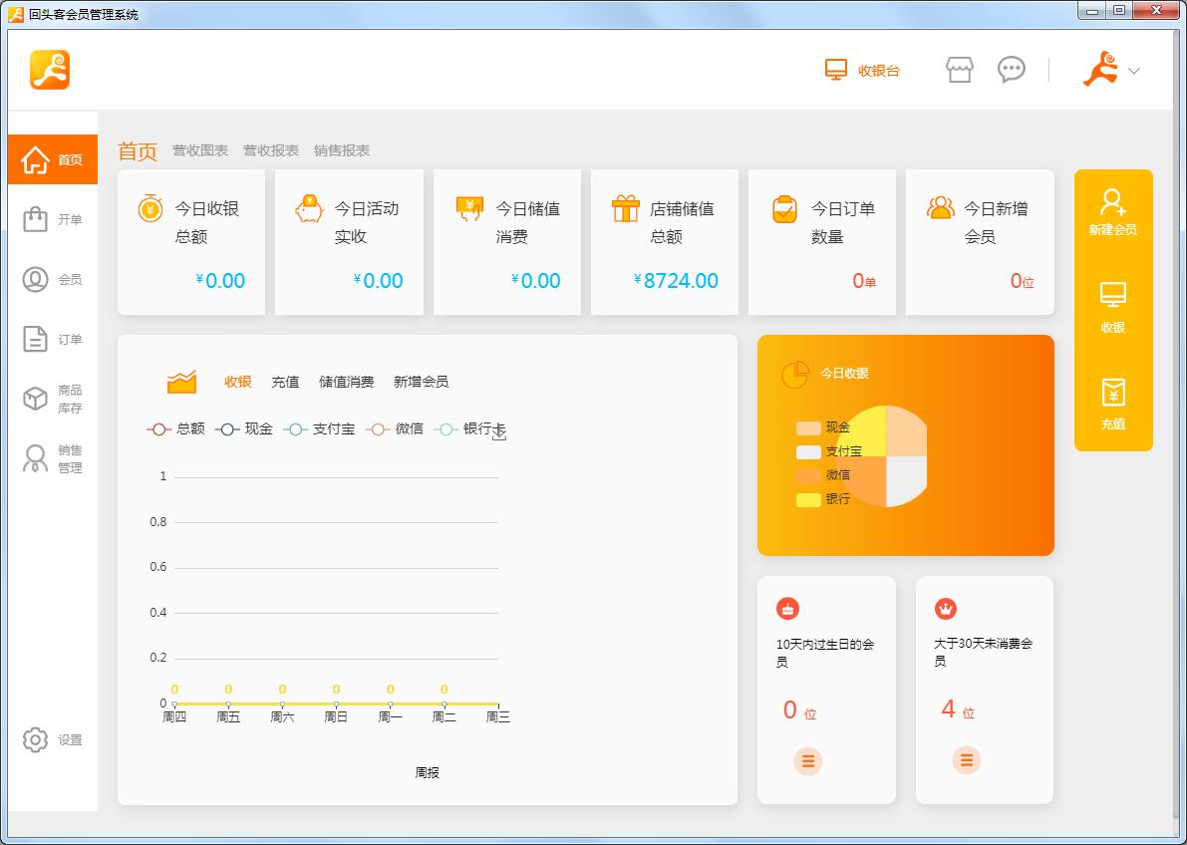Screen dimensions: 1187x845
Task: Click the birthday cake icon
Action: (788, 608)
